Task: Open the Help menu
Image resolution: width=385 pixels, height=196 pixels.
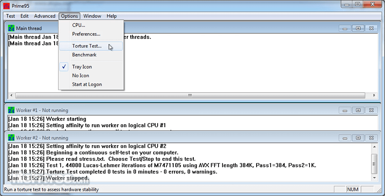Action: click(111, 16)
